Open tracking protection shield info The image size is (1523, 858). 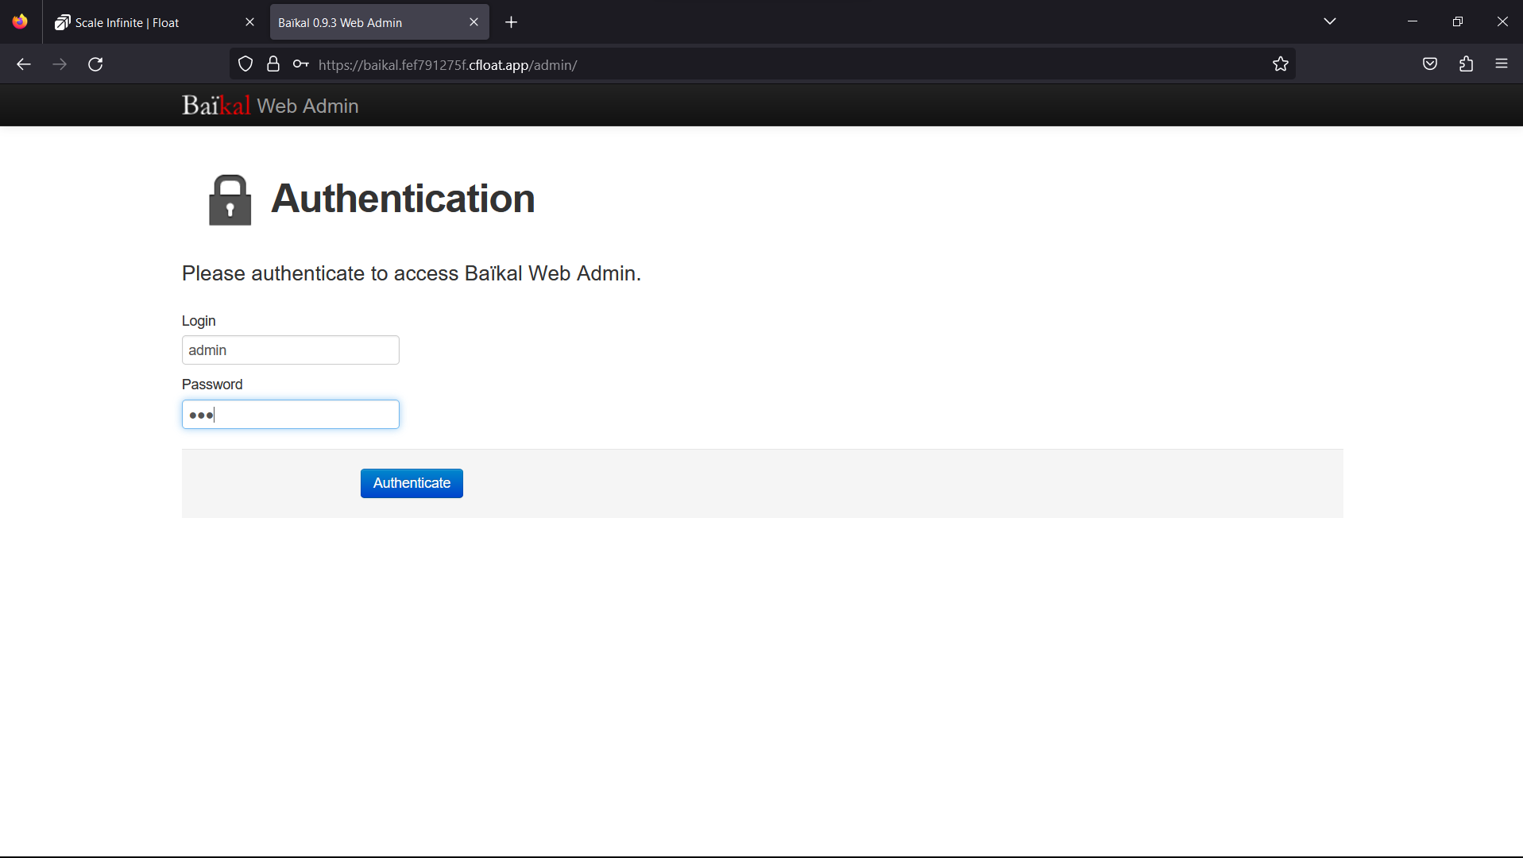tap(245, 64)
